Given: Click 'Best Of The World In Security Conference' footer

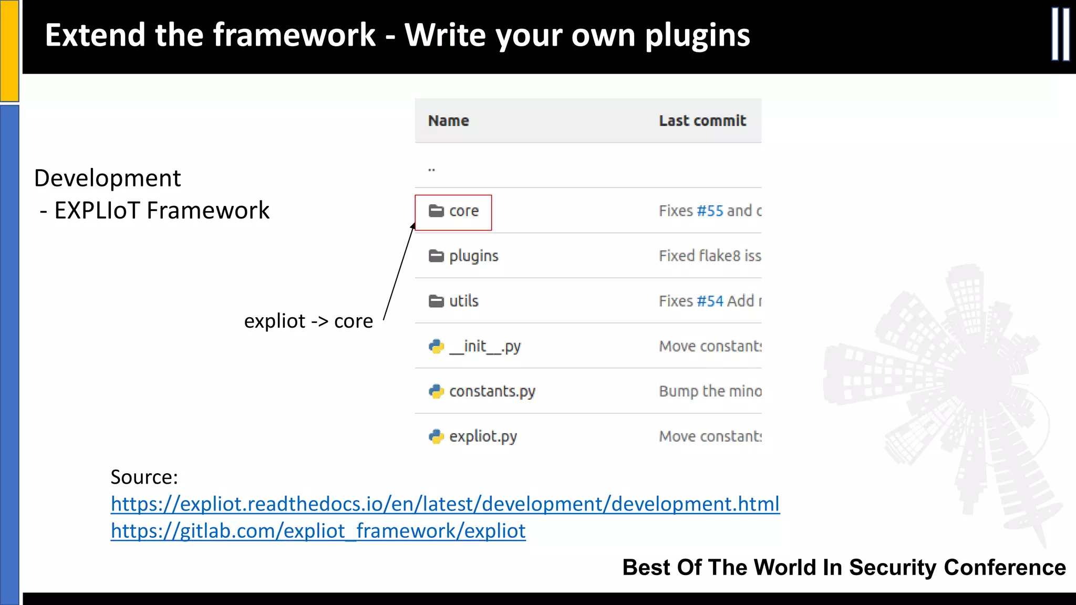Looking at the screenshot, I should (844, 568).
